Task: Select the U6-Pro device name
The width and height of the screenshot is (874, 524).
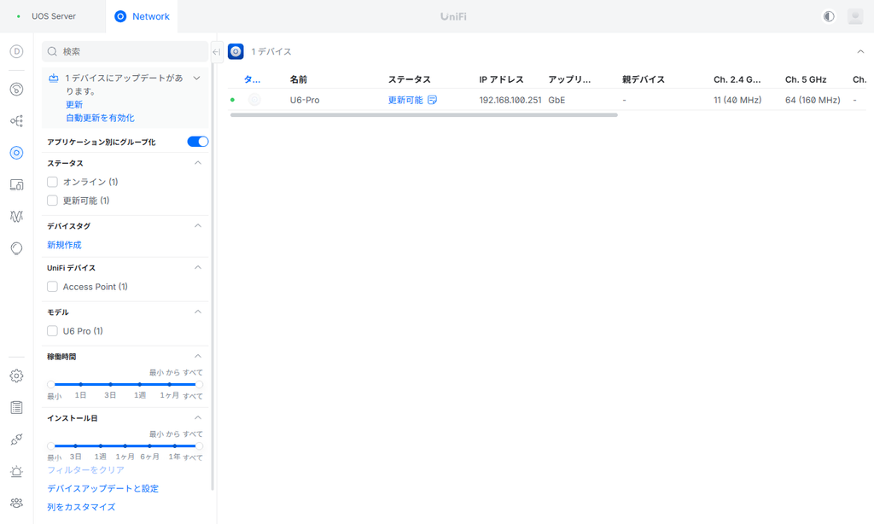Action: click(x=305, y=101)
